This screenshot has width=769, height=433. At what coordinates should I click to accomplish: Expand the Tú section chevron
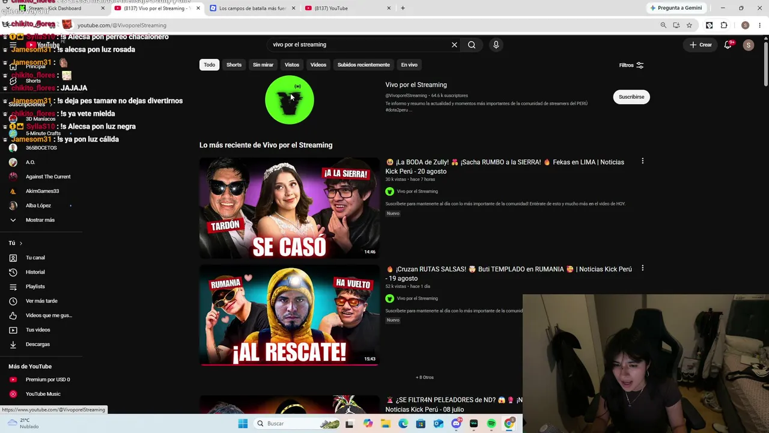point(20,243)
